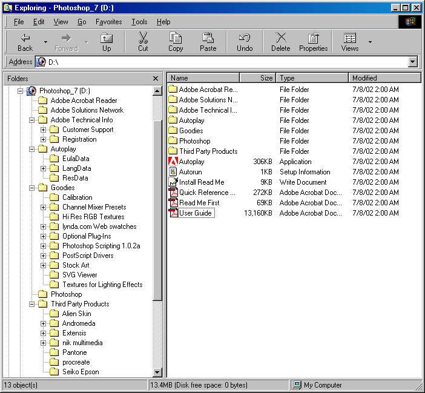Screen dimensions: 425x393
Task: Click the Photoshop_7 (D:) drive icon in tree
Action: (31, 90)
